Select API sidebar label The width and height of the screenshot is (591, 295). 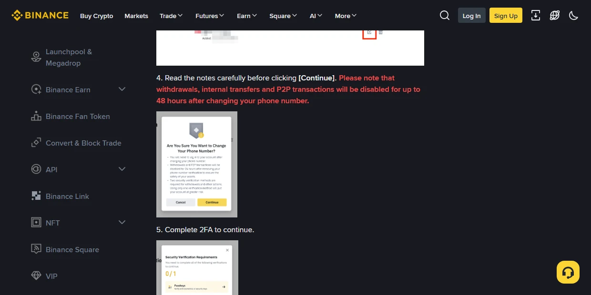click(x=51, y=169)
